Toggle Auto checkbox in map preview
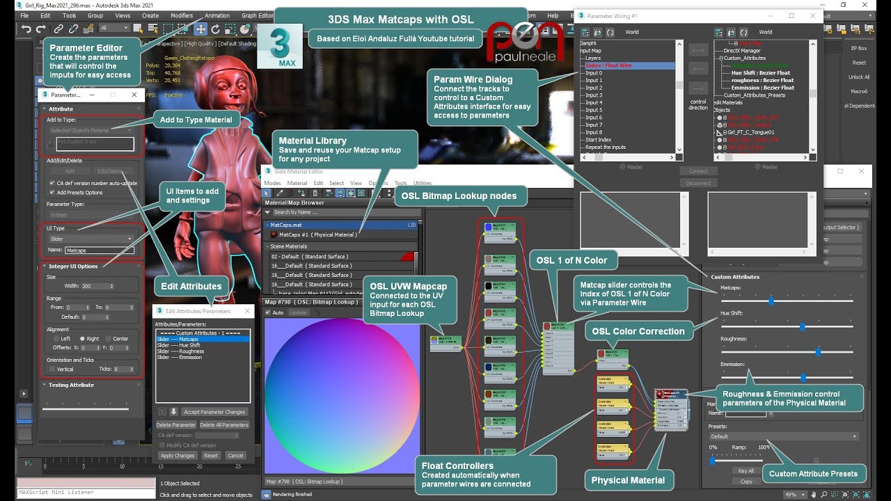 269,312
